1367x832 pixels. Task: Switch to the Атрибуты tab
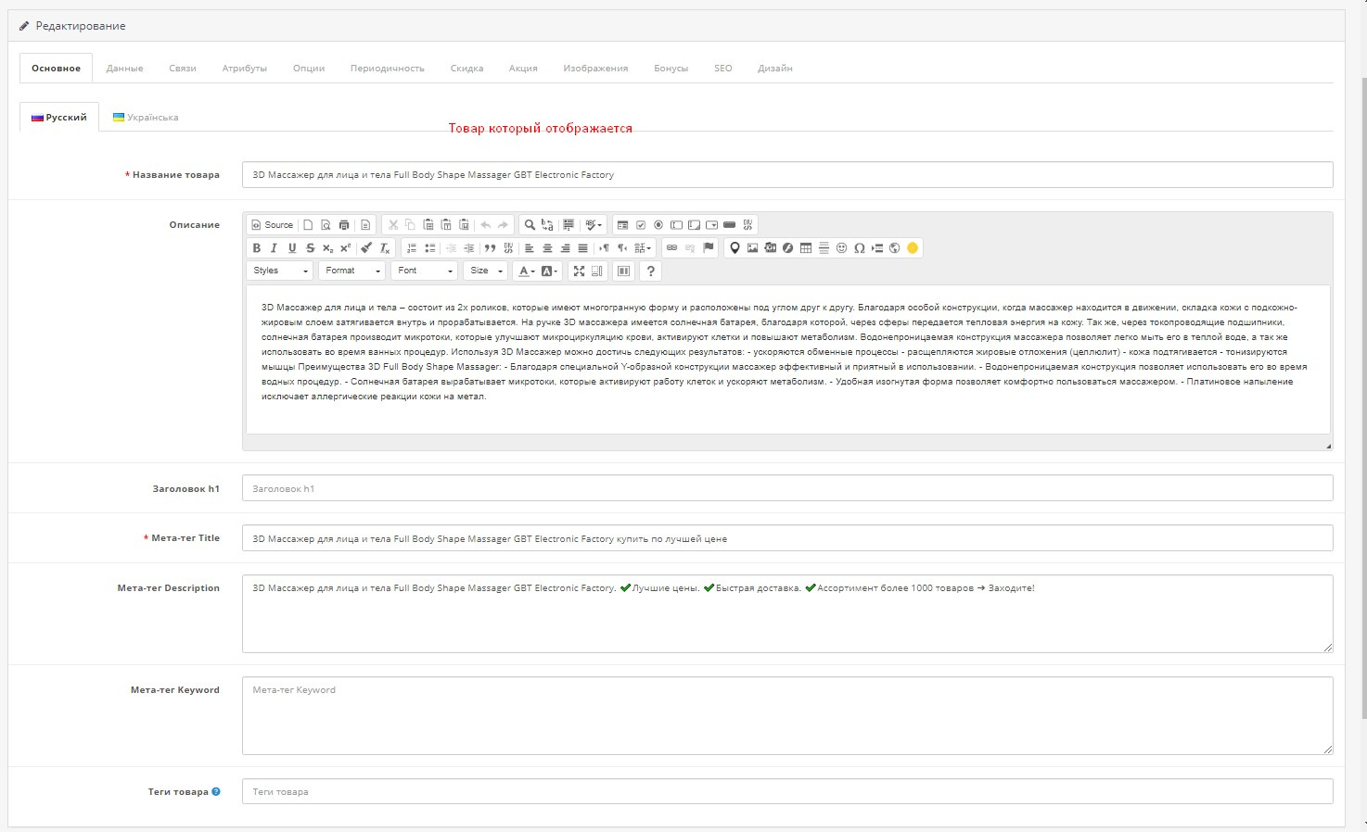245,68
